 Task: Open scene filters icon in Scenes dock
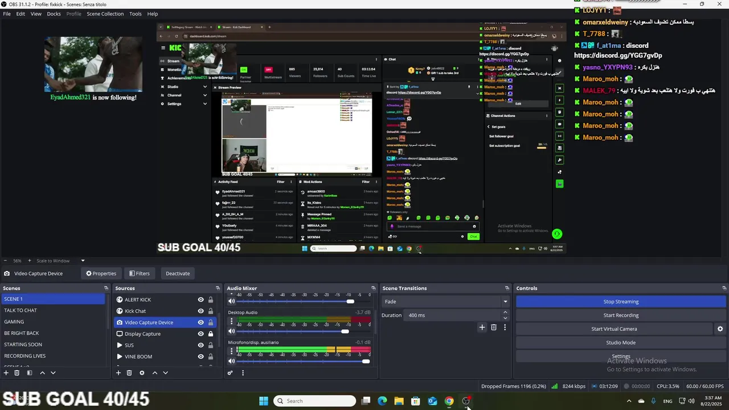click(x=30, y=373)
